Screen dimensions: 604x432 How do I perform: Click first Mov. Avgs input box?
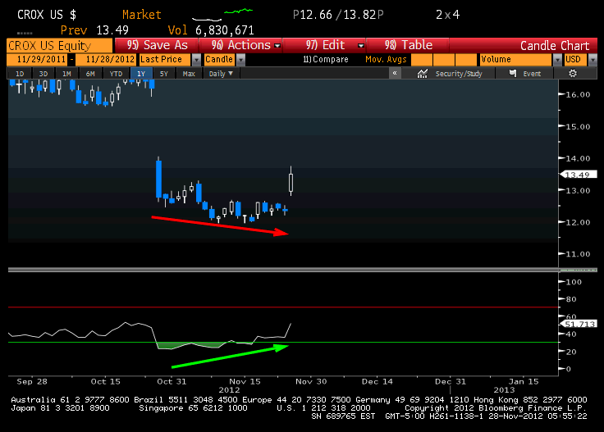pos(422,59)
